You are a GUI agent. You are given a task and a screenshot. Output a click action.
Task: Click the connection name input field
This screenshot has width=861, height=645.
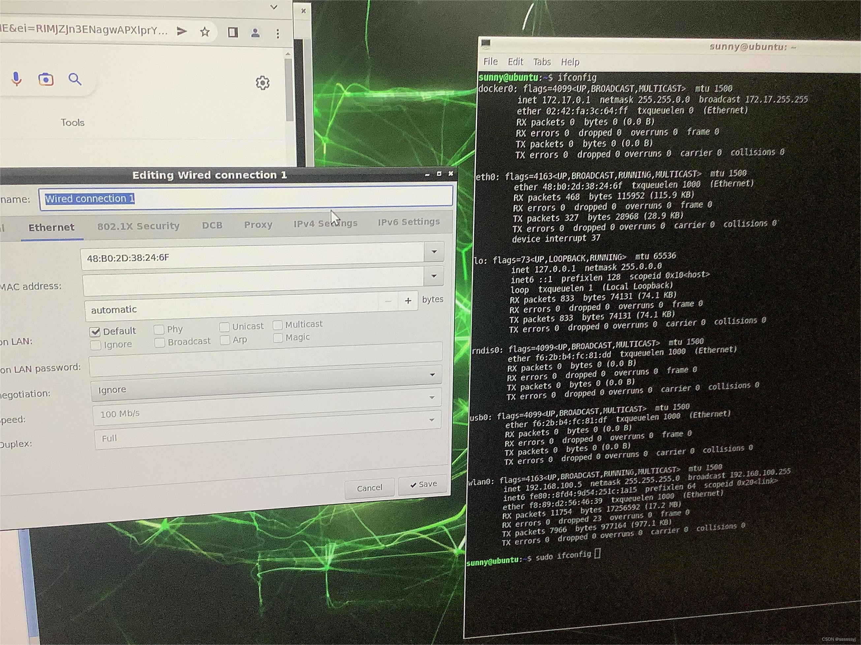pyautogui.click(x=246, y=198)
